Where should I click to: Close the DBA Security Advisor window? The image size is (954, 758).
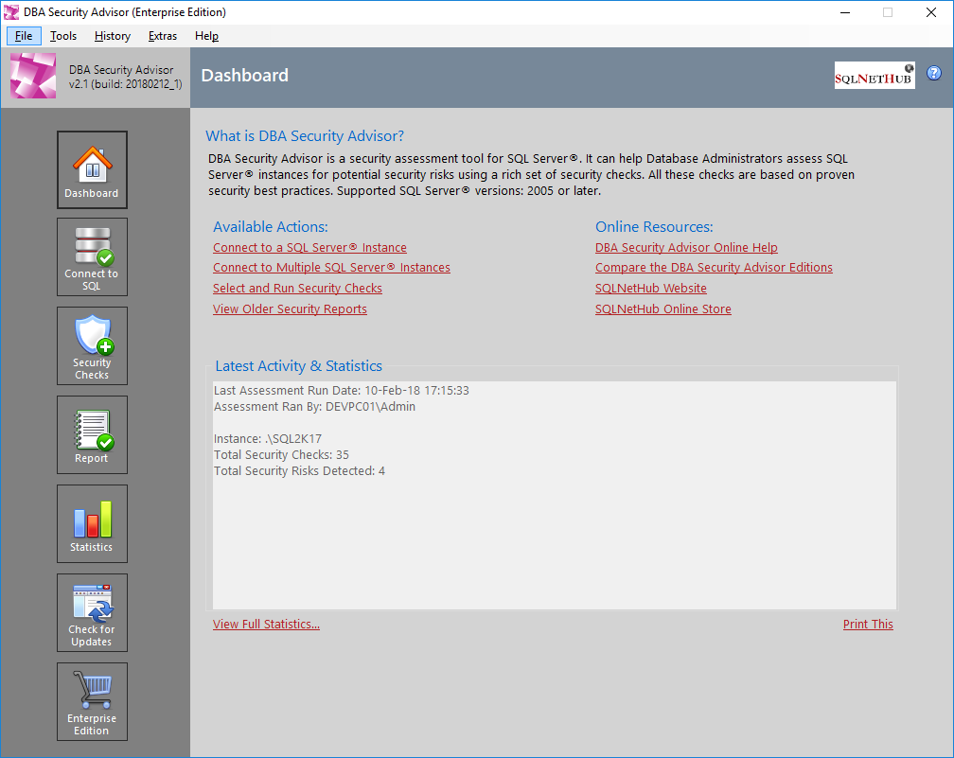(931, 12)
